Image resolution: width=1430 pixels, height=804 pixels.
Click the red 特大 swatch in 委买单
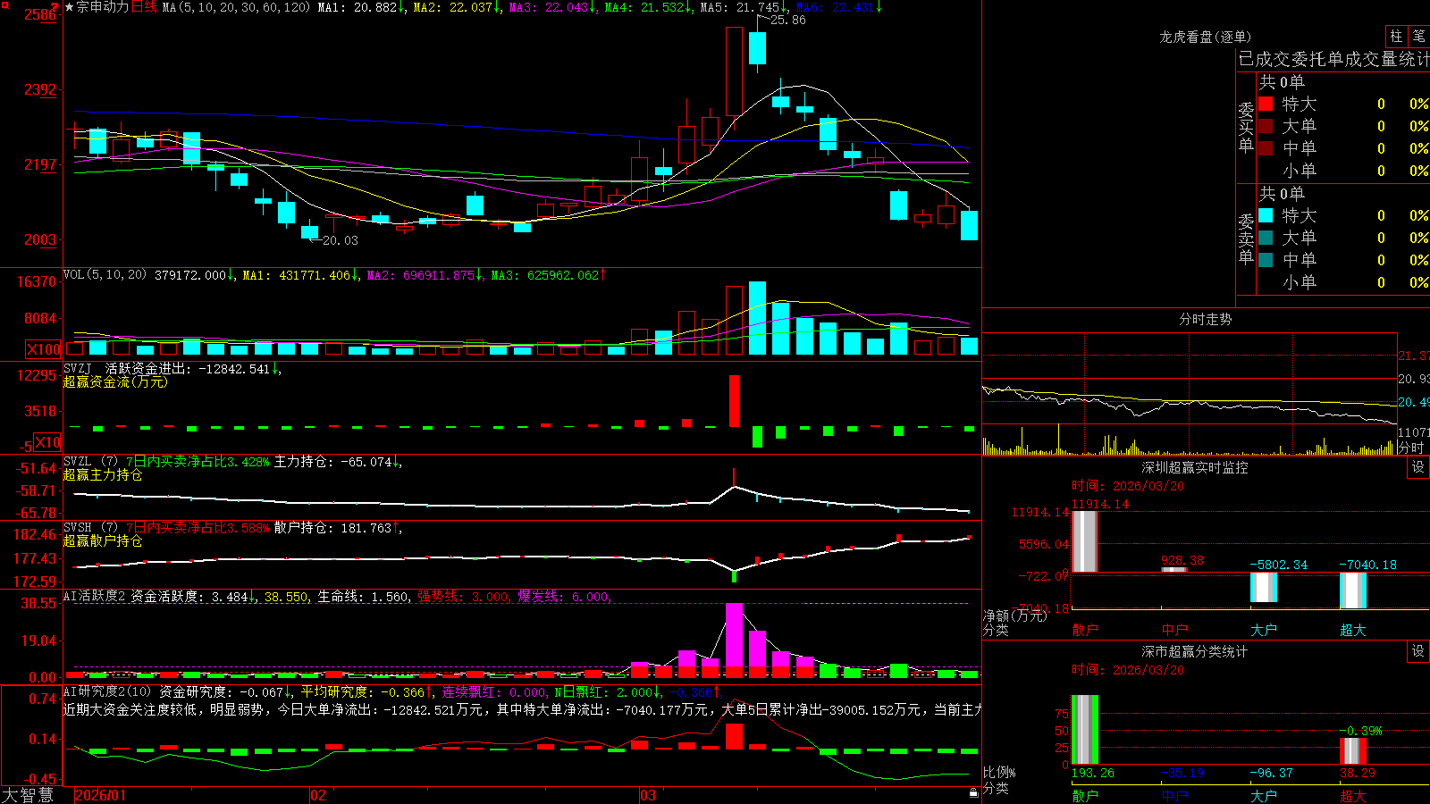click(1266, 104)
